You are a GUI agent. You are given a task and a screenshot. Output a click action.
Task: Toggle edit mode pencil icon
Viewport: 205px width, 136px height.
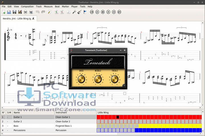point(50,12)
